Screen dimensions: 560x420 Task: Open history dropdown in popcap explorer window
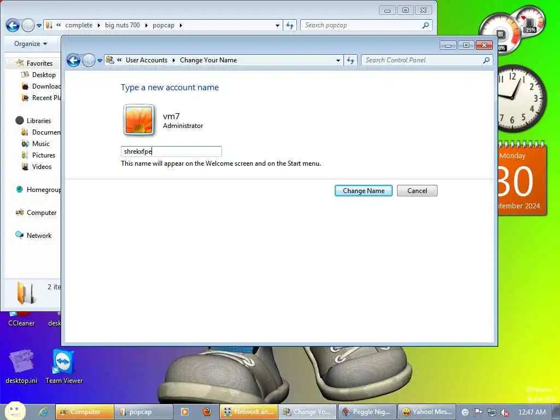pyautogui.click(x=39, y=25)
